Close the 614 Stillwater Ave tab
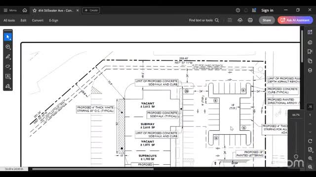The height and width of the screenshot is (177, 316). [x=78, y=10]
